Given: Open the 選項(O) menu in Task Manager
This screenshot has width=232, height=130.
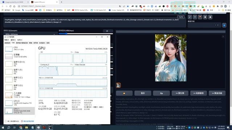Looking at the screenshot, I should (13, 40).
